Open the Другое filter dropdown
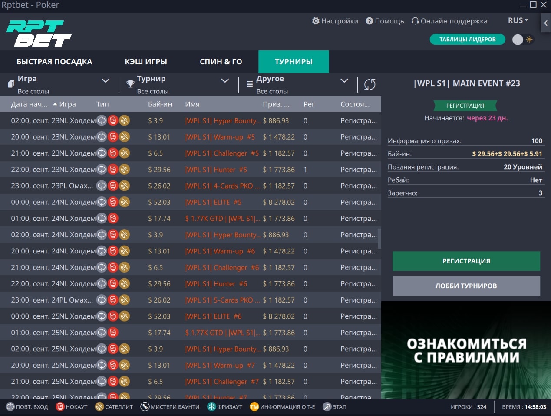The height and width of the screenshot is (416, 551). click(344, 80)
